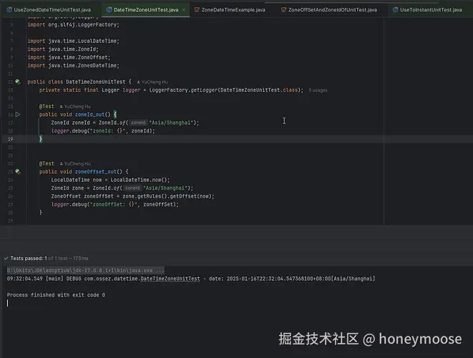
Task: Click getOffset(now) call on line 26
Action: click(x=190, y=196)
